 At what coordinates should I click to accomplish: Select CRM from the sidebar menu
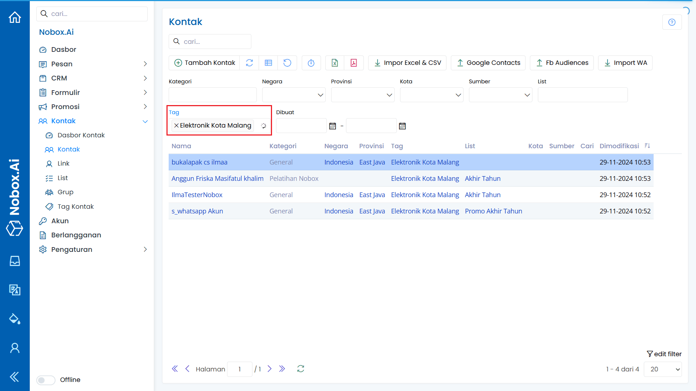[x=59, y=78]
